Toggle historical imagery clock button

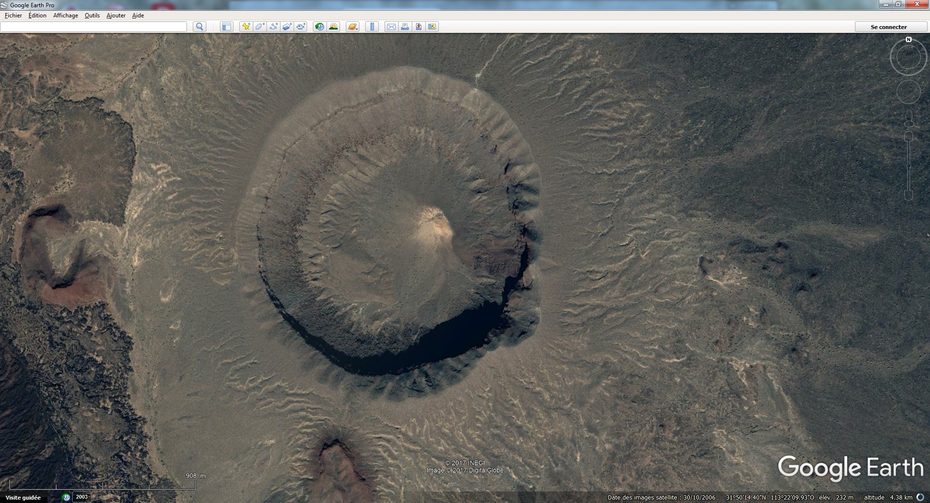tap(319, 27)
